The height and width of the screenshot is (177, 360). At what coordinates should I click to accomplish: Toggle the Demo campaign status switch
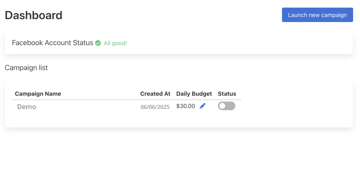tap(226, 106)
